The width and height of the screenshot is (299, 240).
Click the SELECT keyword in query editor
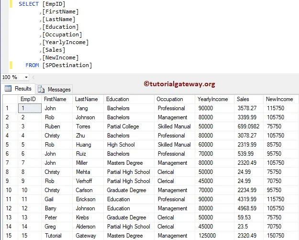point(29,4)
